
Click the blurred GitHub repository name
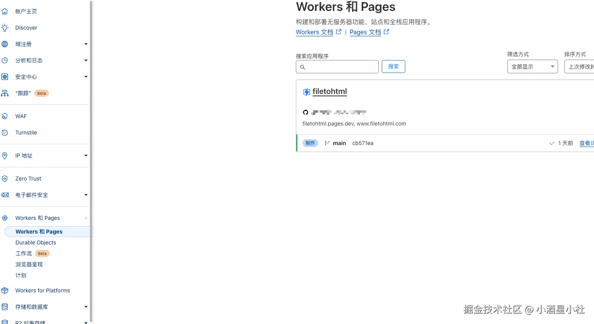(x=338, y=112)
